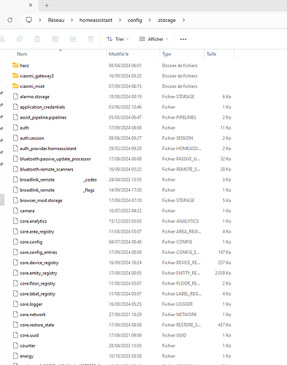Click the auth.session file icon
The image size is (287, 365).
pos(15,138)
